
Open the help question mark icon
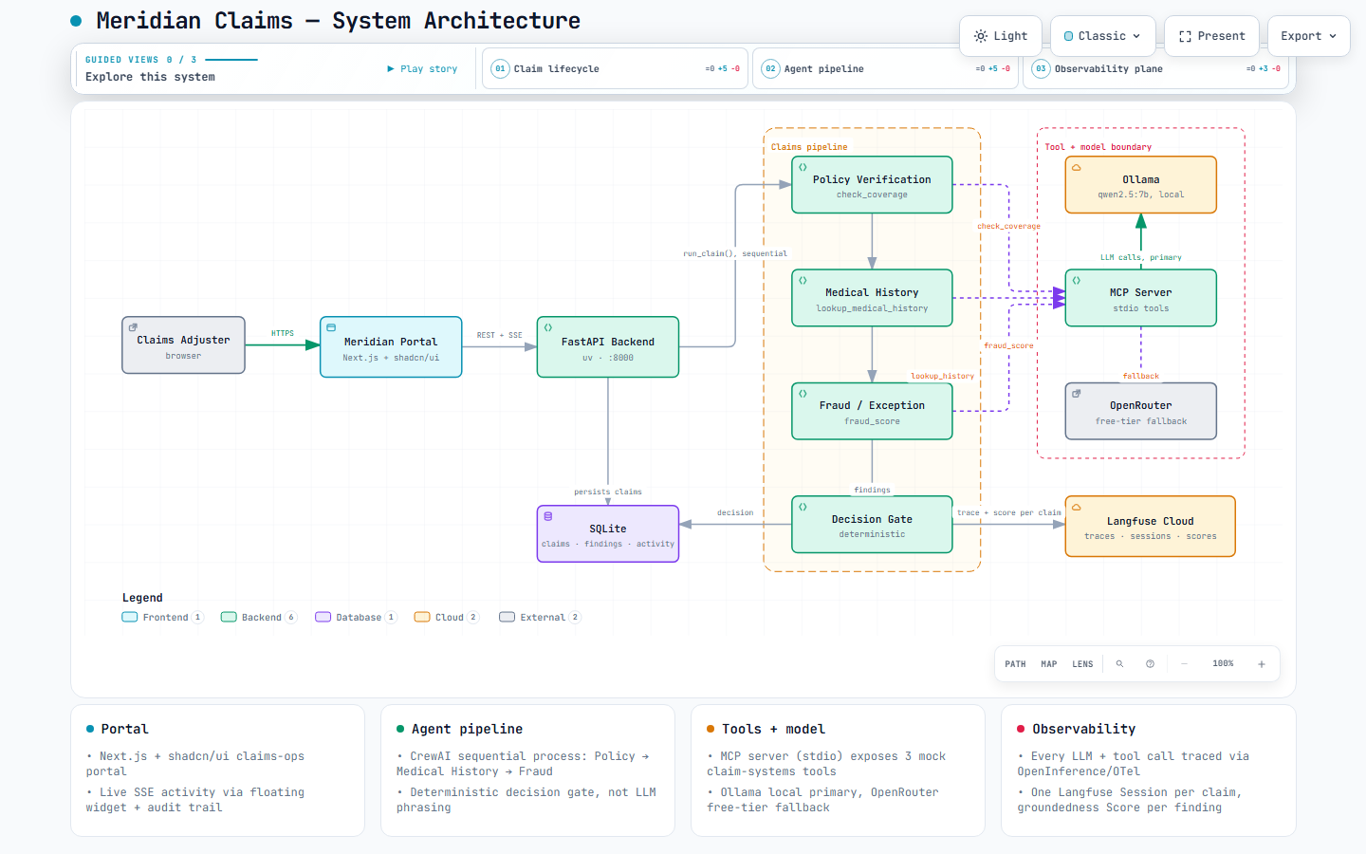1150,664
